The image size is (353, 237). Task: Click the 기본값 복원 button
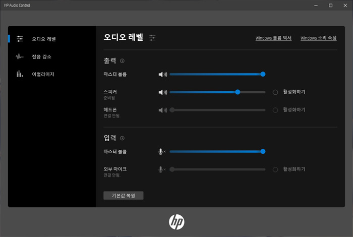(124, 195)
